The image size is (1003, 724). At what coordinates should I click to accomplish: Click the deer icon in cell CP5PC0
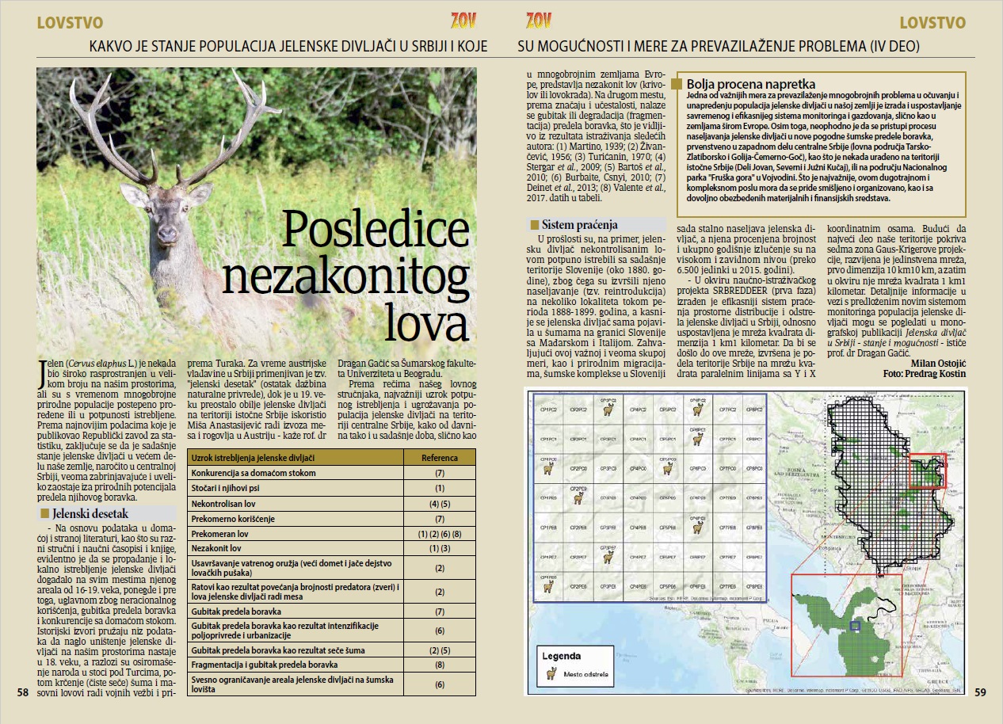pyautogui.click(x=668, y=469)
